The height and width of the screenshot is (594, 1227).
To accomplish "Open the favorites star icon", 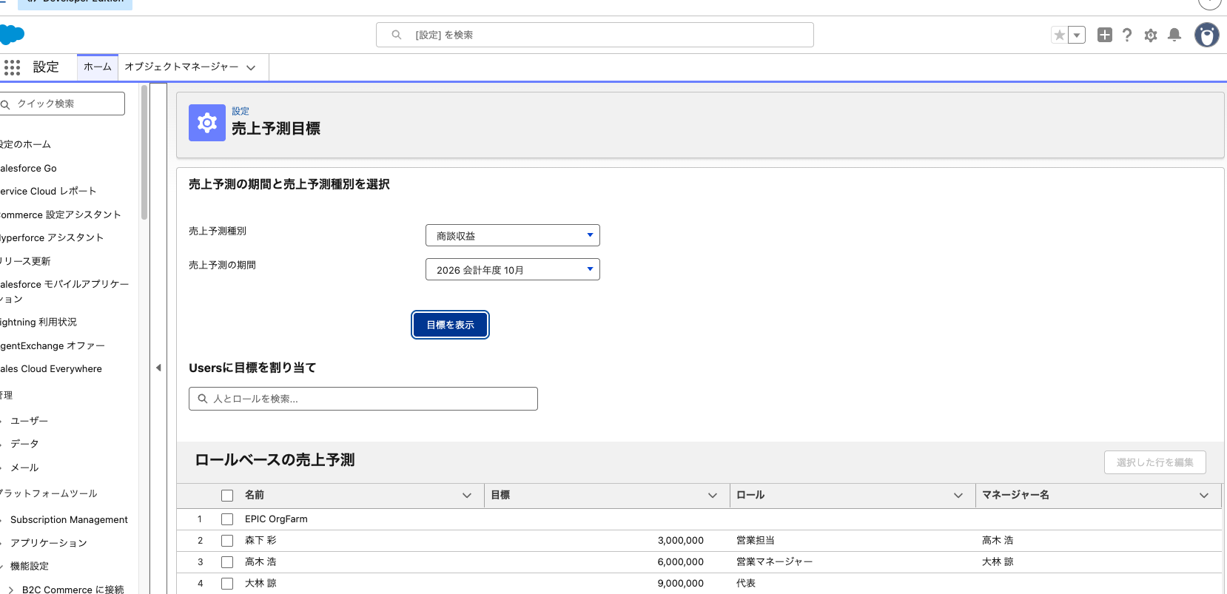I will pos(1060,35).
